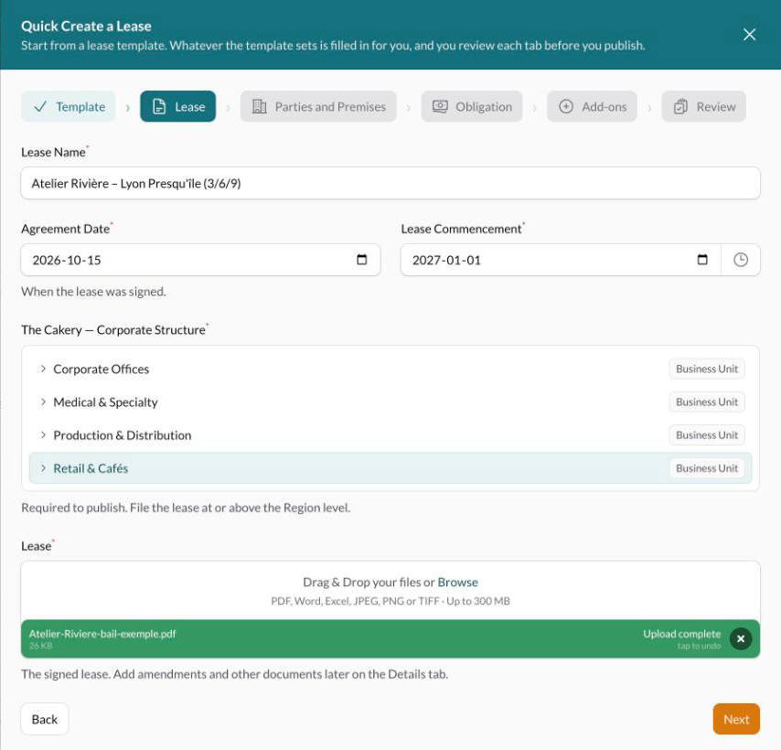This screenshot has width=781, height=750.
Task: Click the Drag & Drop upload area
Action: point(390,591)
